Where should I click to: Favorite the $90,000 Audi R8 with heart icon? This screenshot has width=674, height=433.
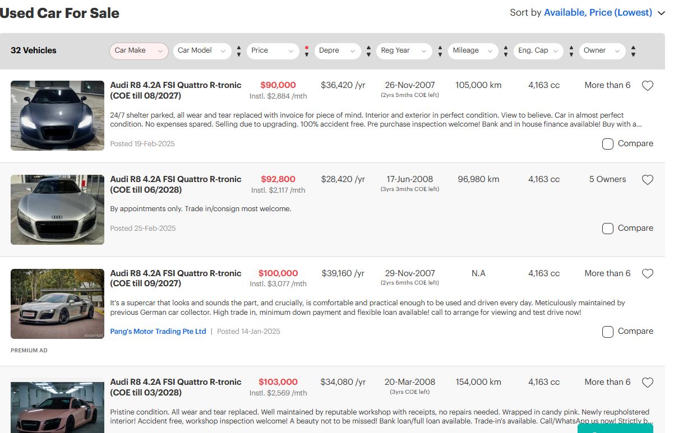pyautogui.click(x=648, y=86)
